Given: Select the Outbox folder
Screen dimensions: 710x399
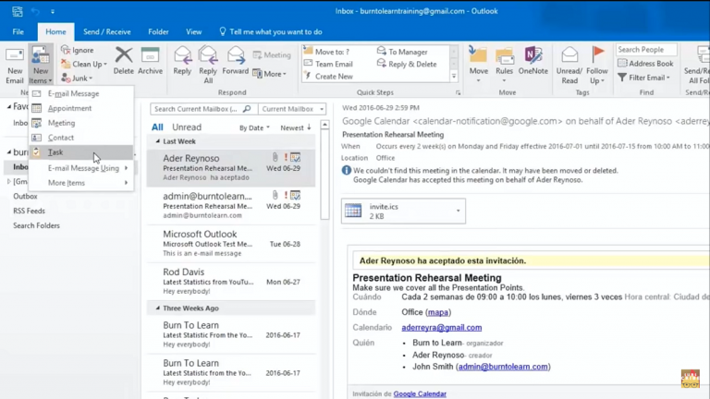Looking at the screenshot, I should [25, 197].
